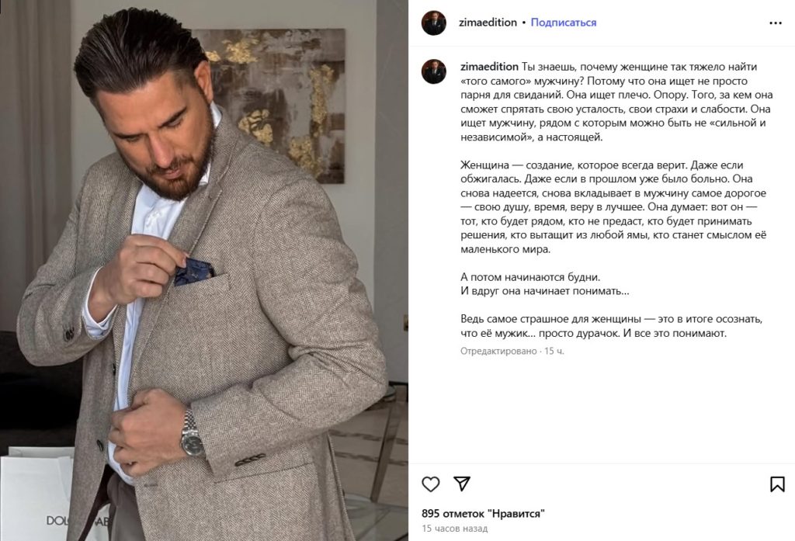Open zimaedition username in the caption
The height and width of the screenshot is (541, 795).
489,67
